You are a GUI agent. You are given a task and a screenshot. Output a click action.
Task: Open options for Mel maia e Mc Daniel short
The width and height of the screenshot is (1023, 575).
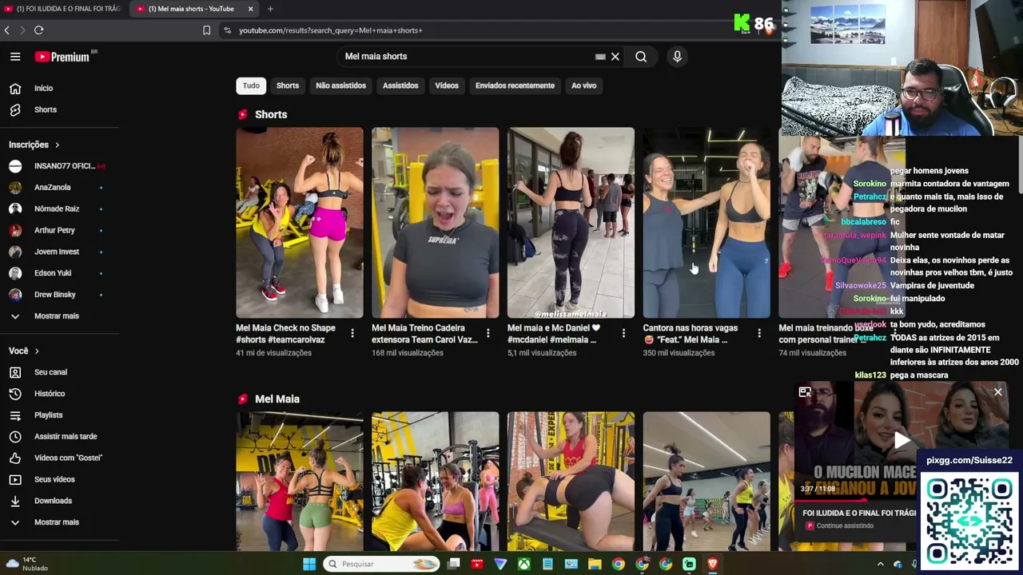pyautogui.click(x=624, y=333)
